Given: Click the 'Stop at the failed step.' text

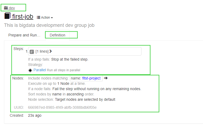Looking at the screenshot, I should point(70,59).
